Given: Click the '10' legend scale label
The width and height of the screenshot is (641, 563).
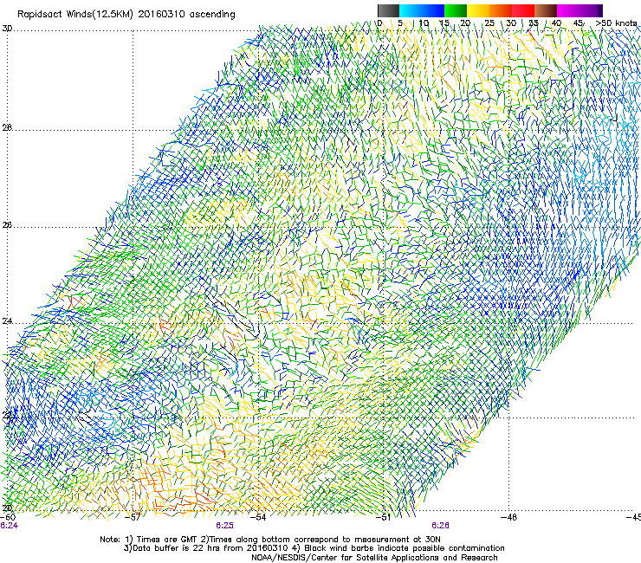Looking at the screenshot, I should 424,23.
